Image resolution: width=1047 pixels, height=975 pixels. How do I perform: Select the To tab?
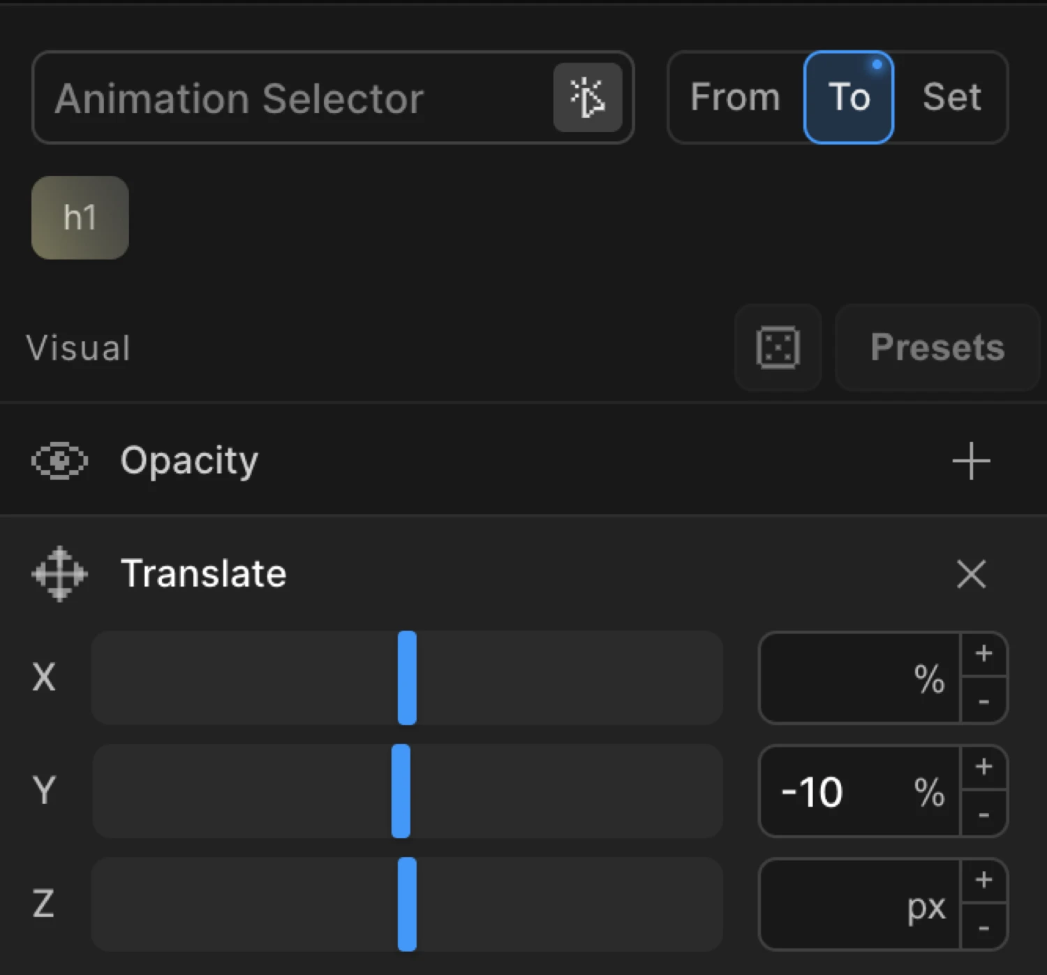click(x=849, y=98)
